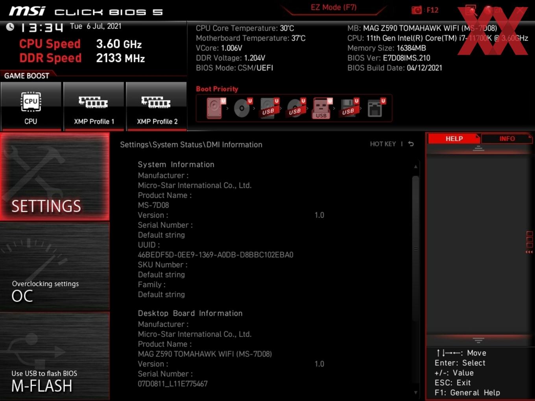Select the Desktop Board Information heading
Screen dimensions: 535x401
[190, 313]
